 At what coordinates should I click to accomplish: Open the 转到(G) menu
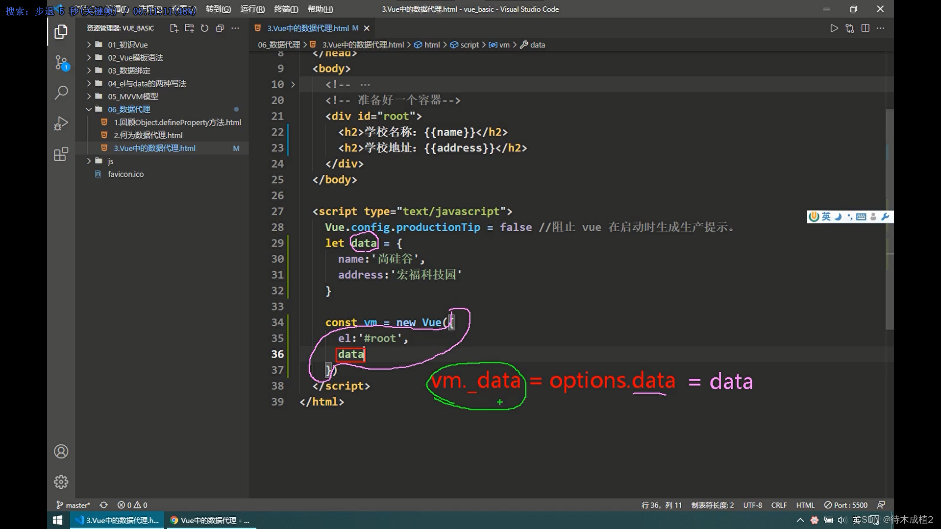218,9
